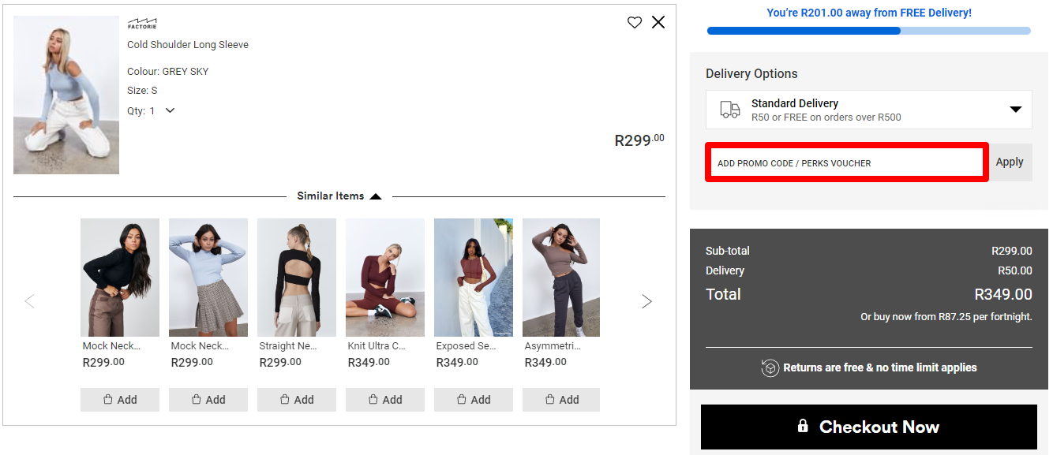The height and width of the screenshot is (455, 1053).
Task: Open the Cold Shoulder Long Sleeve product image
Action: click(x=66, y=95)
